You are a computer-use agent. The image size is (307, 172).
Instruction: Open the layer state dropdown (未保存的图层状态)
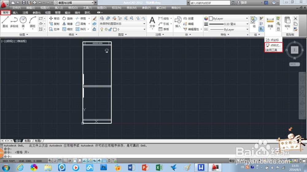[x=122, y=24]
